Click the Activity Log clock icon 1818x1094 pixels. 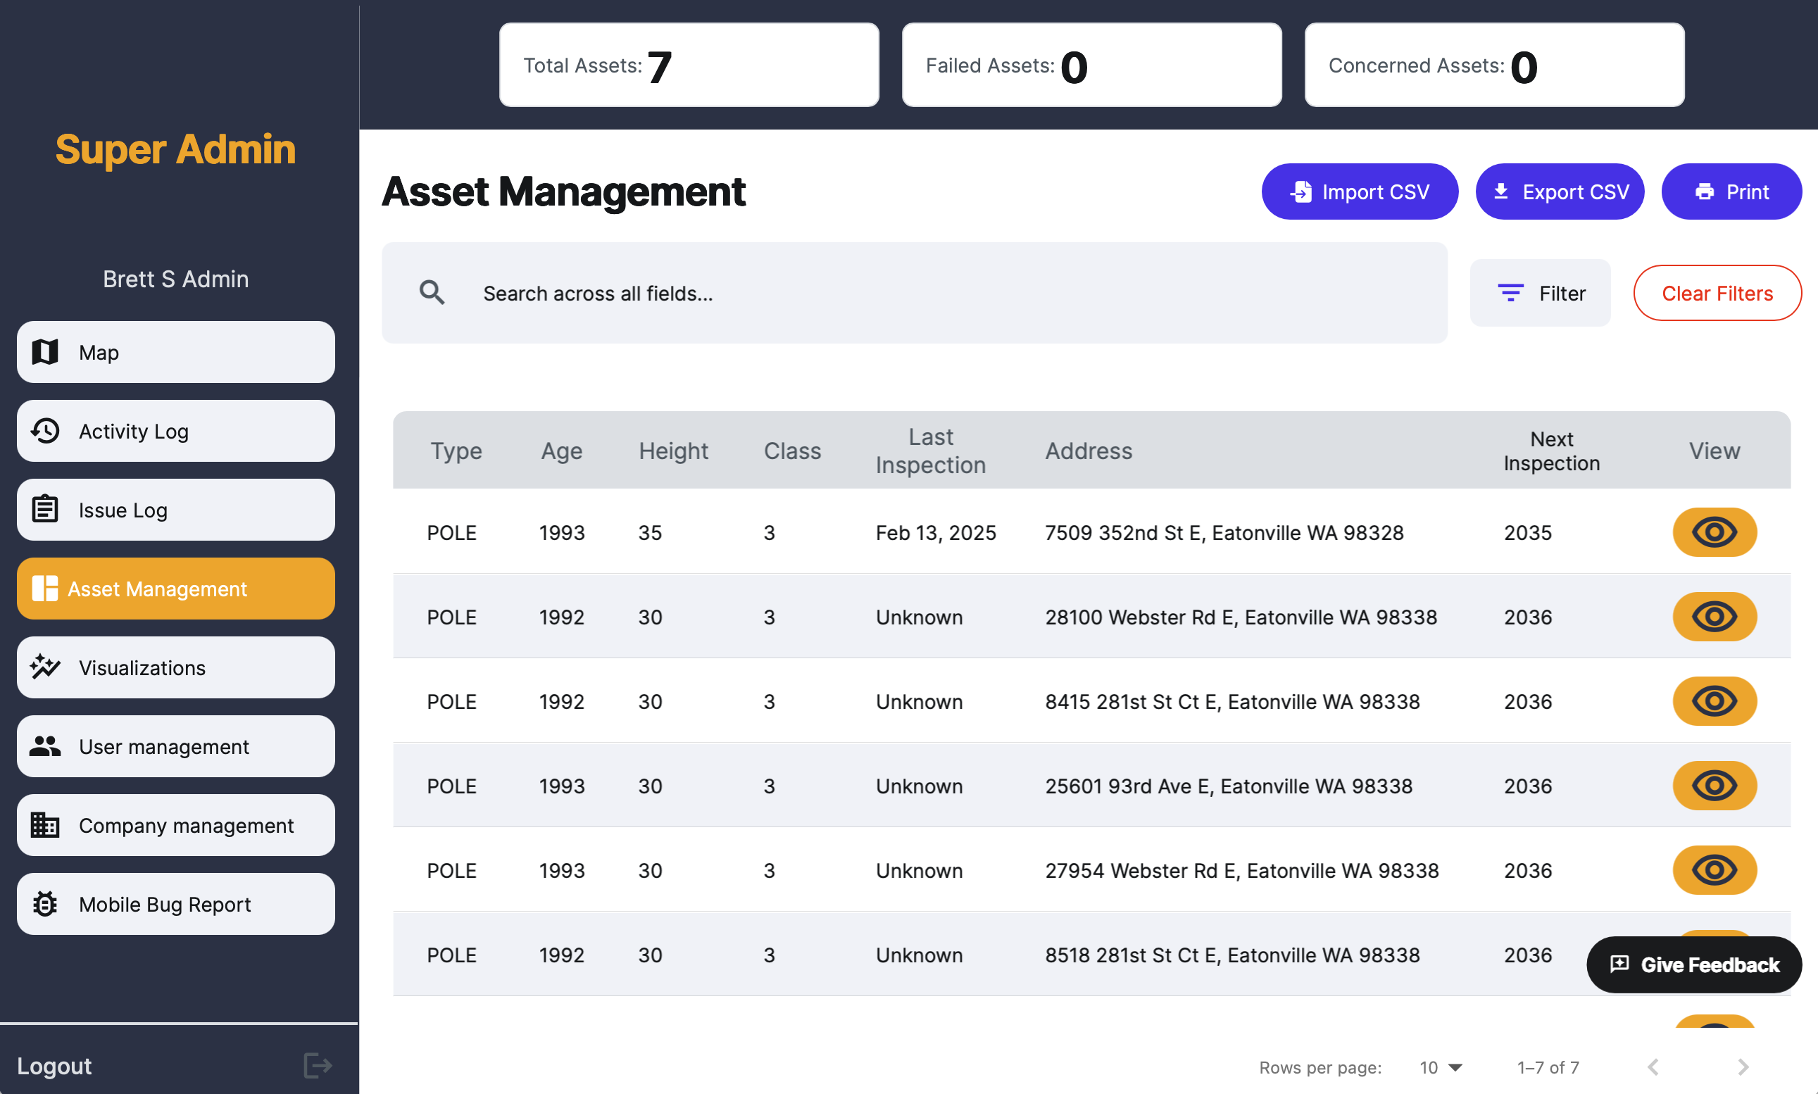(x=44, y=432)
